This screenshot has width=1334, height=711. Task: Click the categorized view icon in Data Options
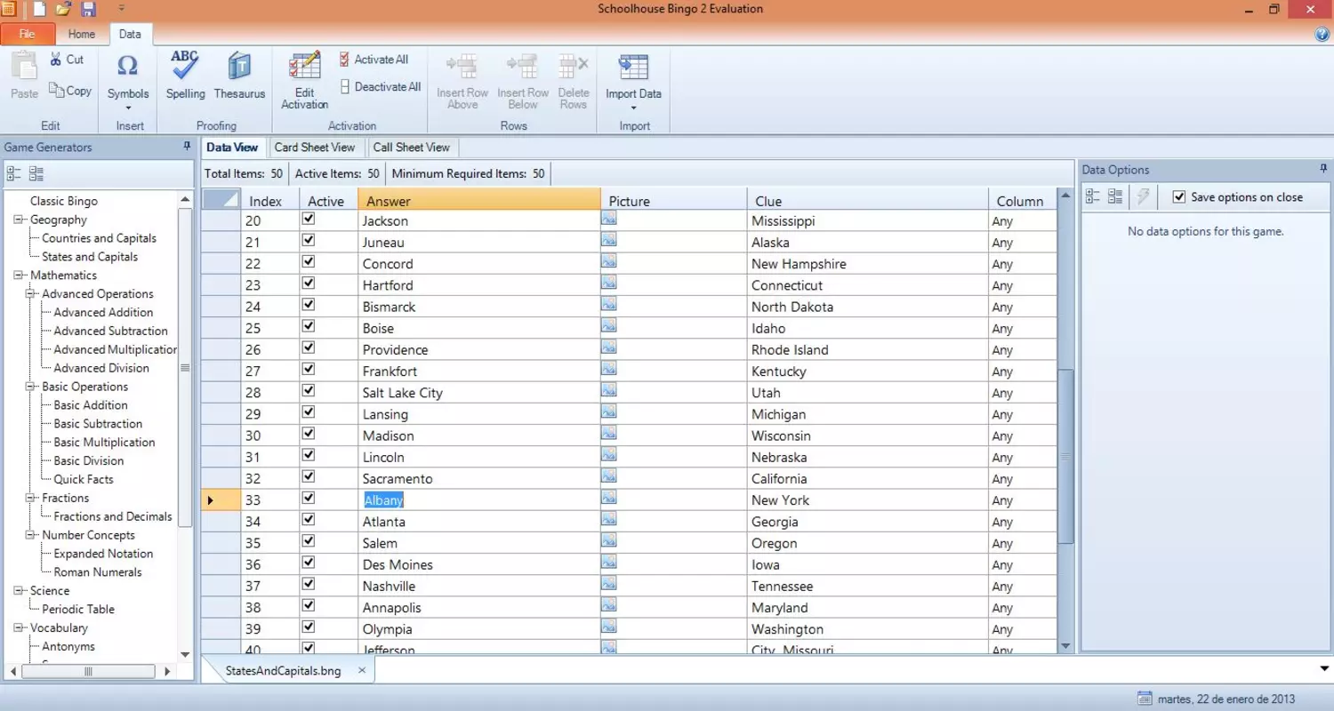click(1093, 197)
